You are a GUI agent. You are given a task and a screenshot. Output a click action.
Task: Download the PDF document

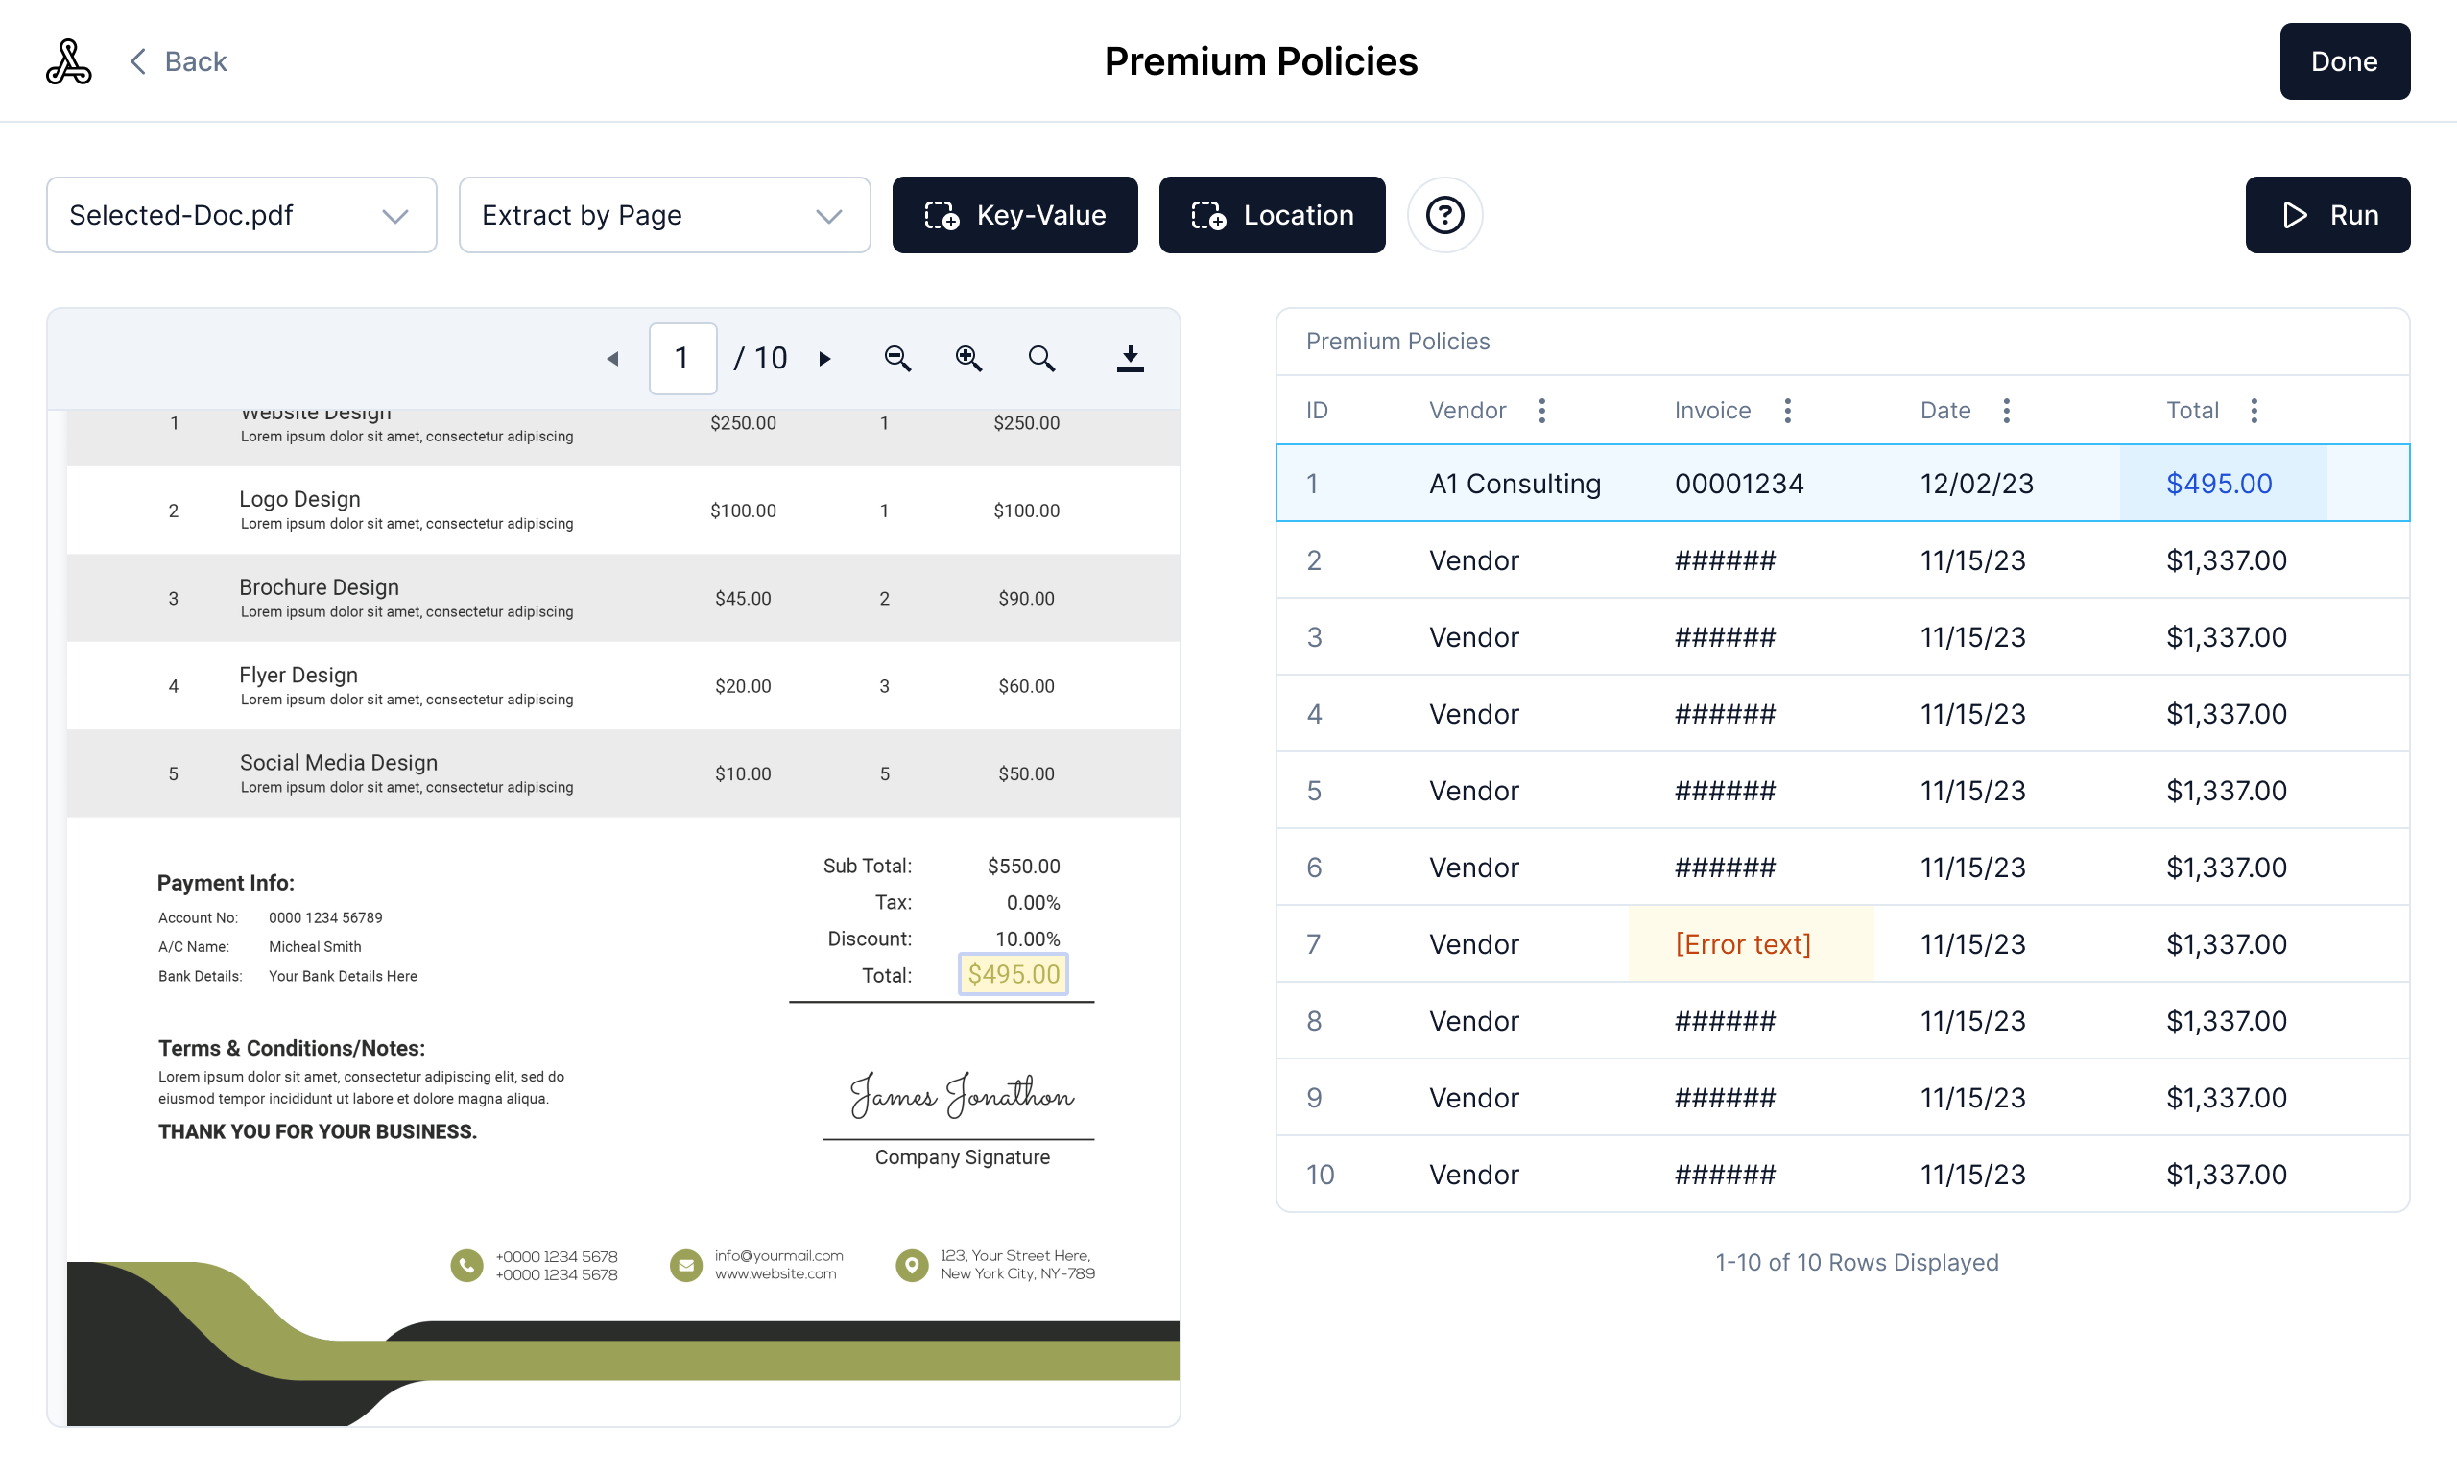[x=1130, y=359]
